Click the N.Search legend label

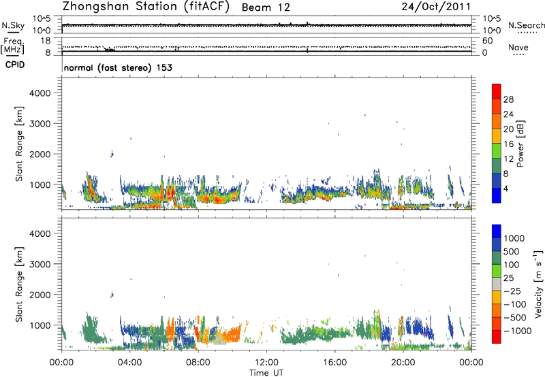pos(526,25)
